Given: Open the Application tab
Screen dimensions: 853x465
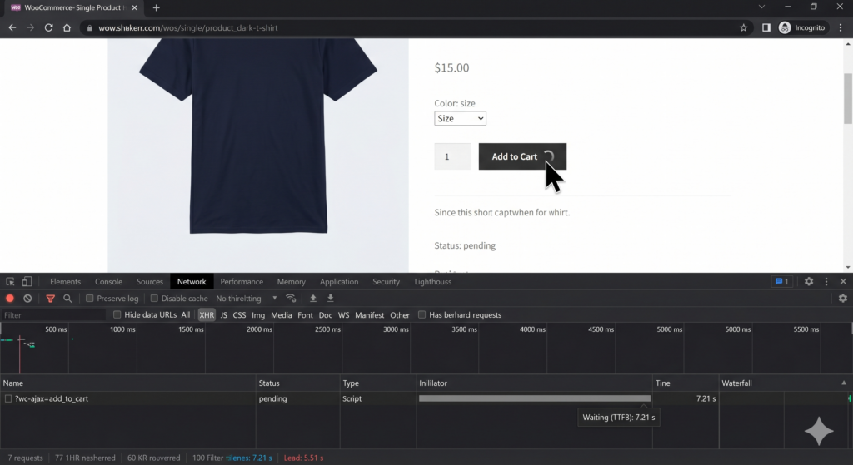Looking at the screenshot, I should tap(339, 281).
